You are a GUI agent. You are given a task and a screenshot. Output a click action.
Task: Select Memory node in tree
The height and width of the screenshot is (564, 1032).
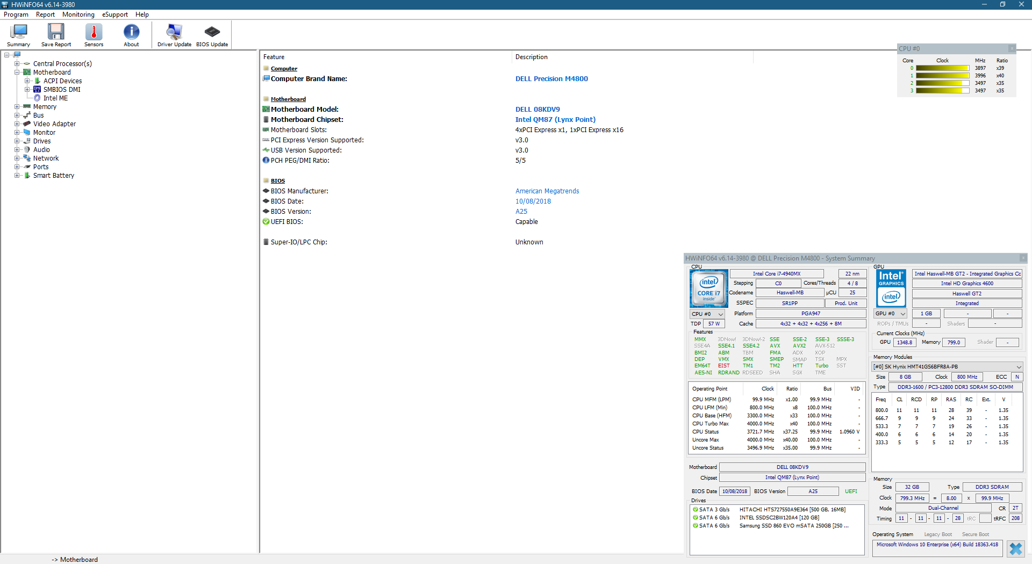tap(45, 107)
